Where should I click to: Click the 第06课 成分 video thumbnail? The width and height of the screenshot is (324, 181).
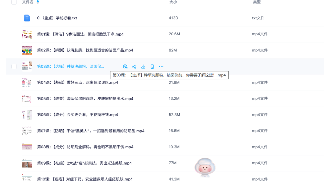(27, 115)
